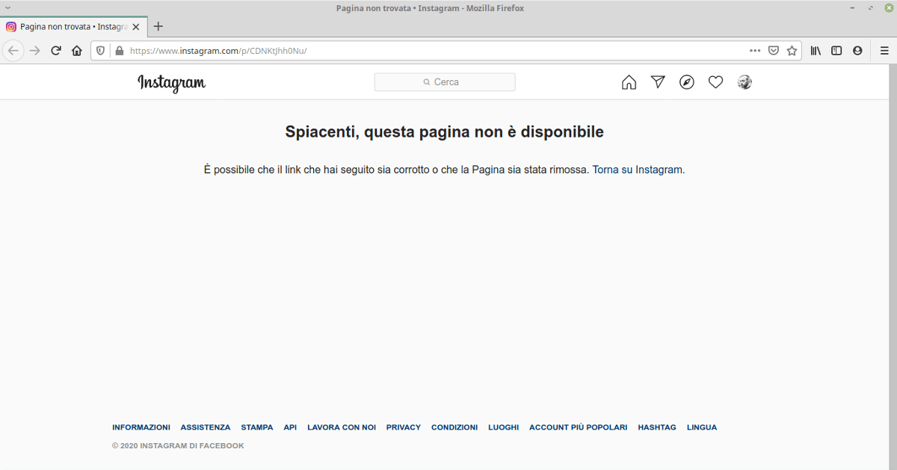897x470 pixels.
Task: Save page to Pocket
Action: pyautogui.click(x=774, y=51)
